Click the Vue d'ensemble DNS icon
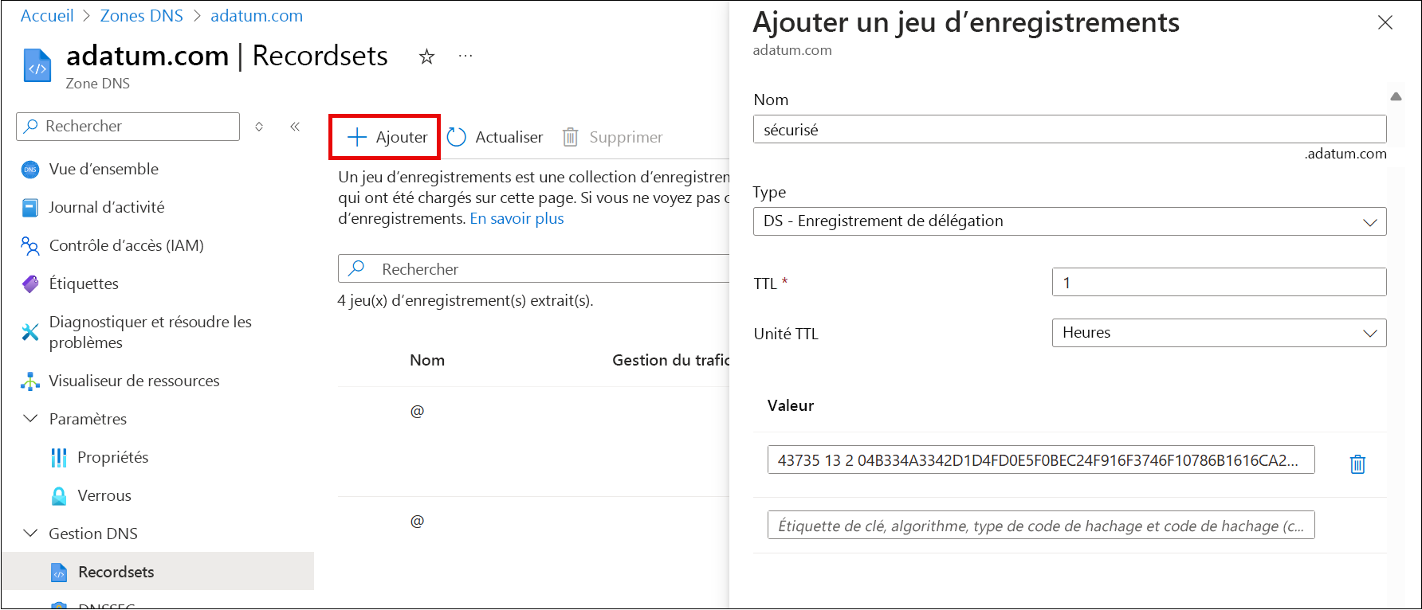 pos(30,169)
